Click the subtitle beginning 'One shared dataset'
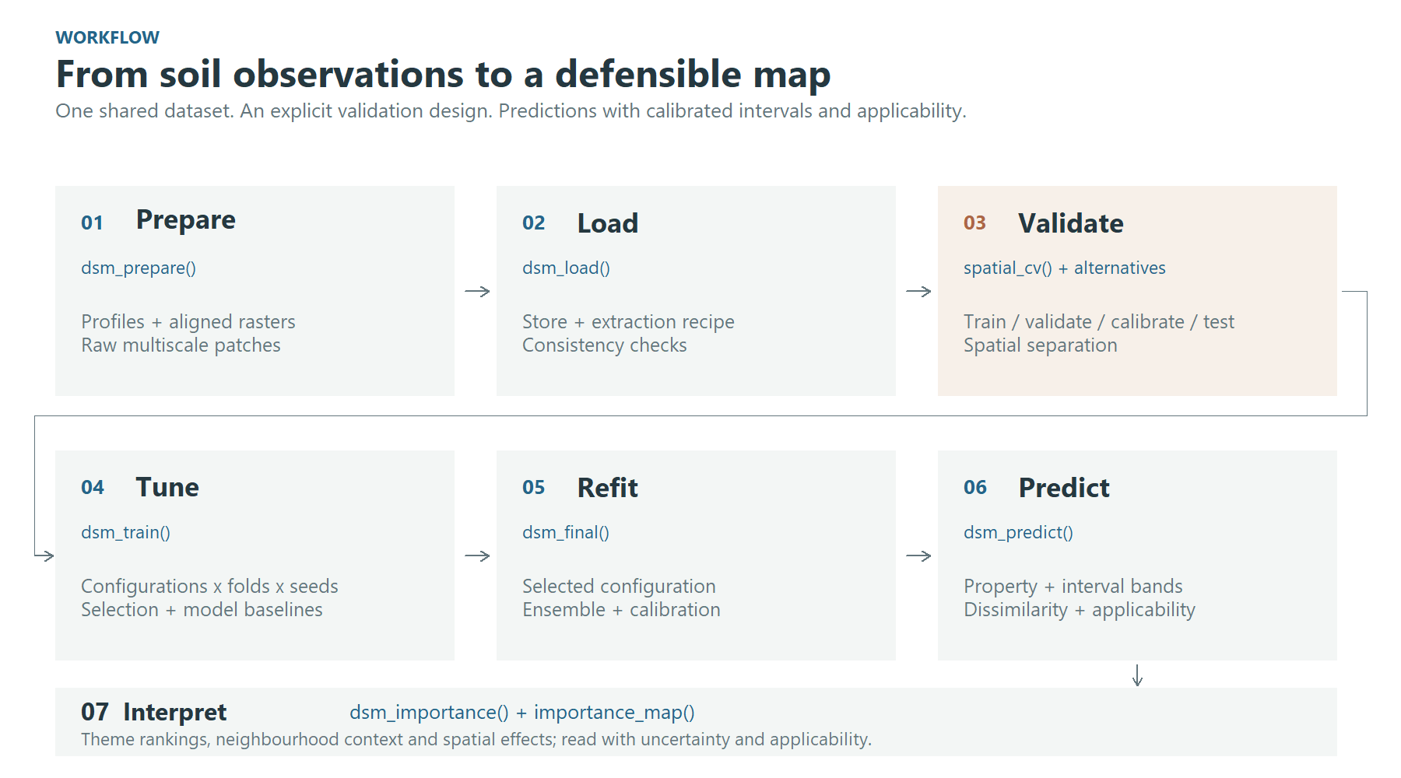1401x778 pixels. click(511, 111)
